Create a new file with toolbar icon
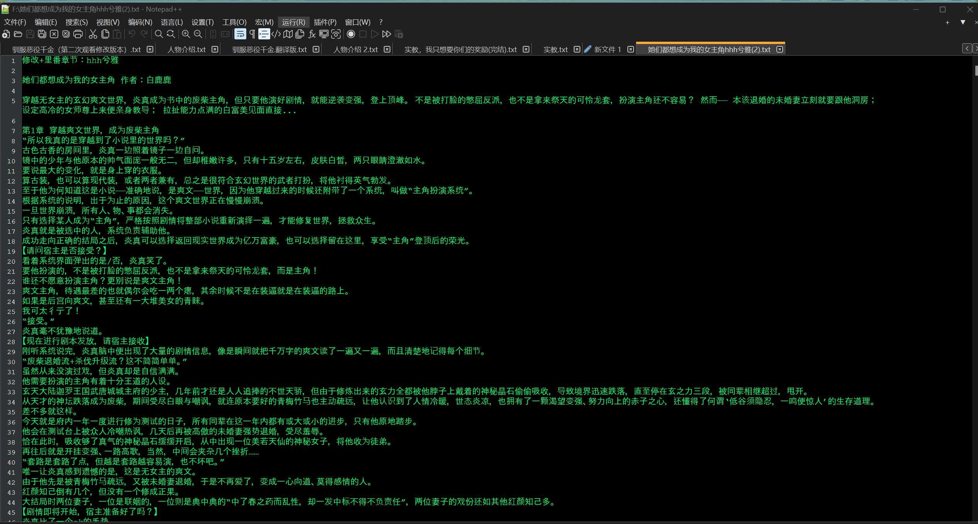The image size is (978, 524). pos(6,34)
